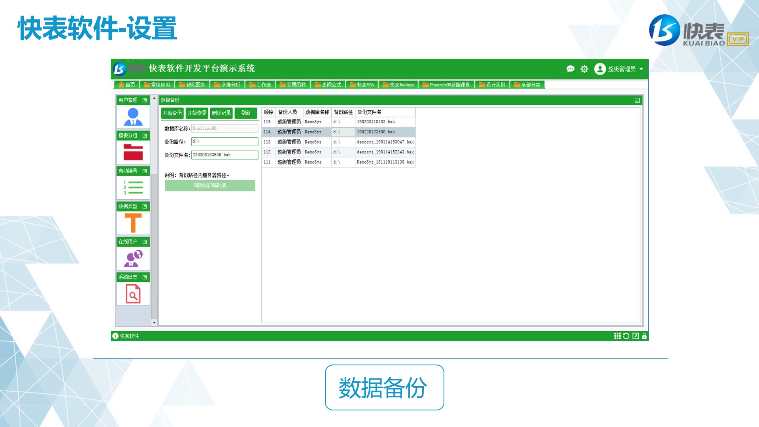Open the grid apps icon in status bar
759x427 pixels.
617,336
